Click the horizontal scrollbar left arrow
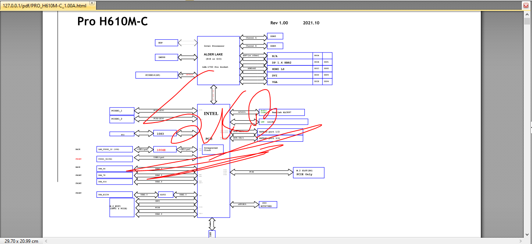The height and width of the screenshot is (244, 532). pyautogui.click(x=45, y=240)
